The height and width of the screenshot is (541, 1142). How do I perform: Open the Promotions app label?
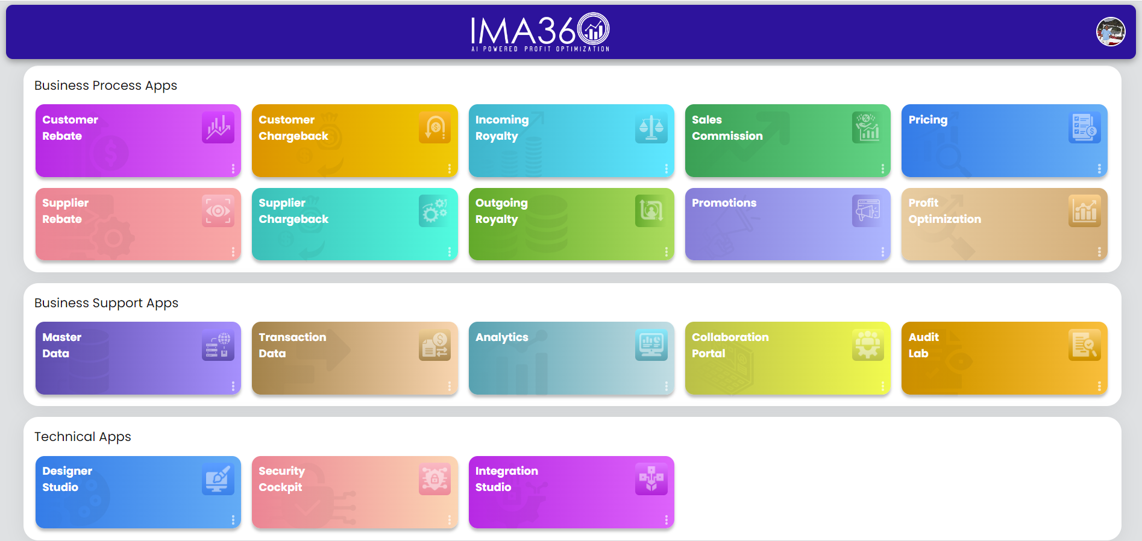[724, 203]
